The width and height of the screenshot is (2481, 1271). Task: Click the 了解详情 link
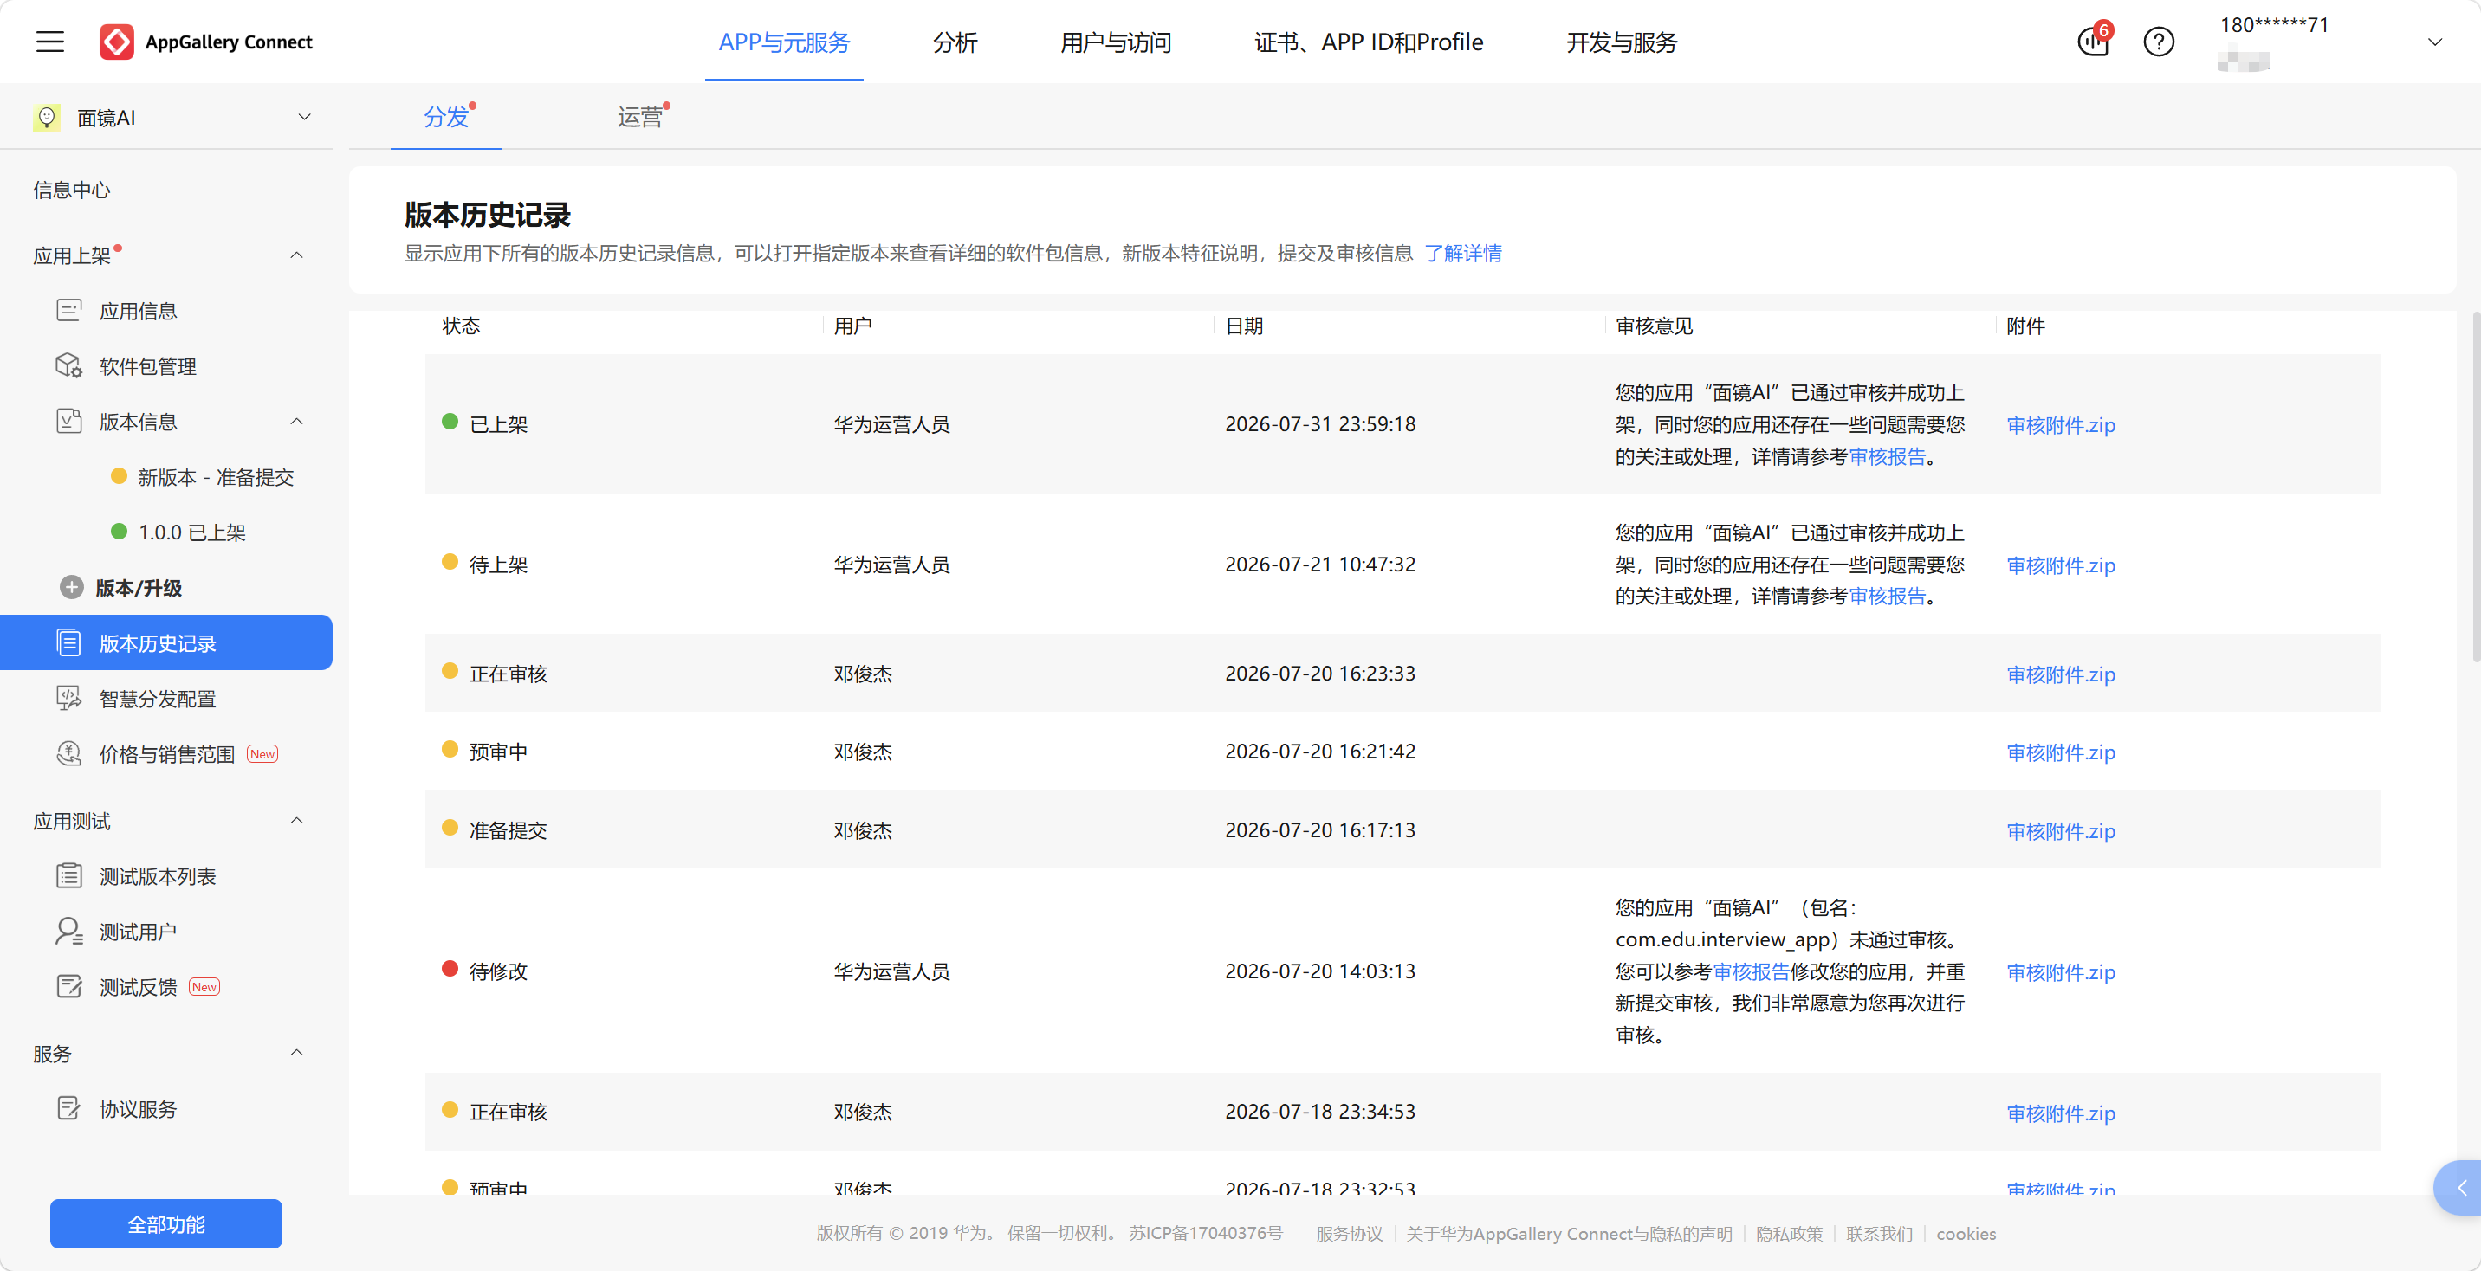1462,253
